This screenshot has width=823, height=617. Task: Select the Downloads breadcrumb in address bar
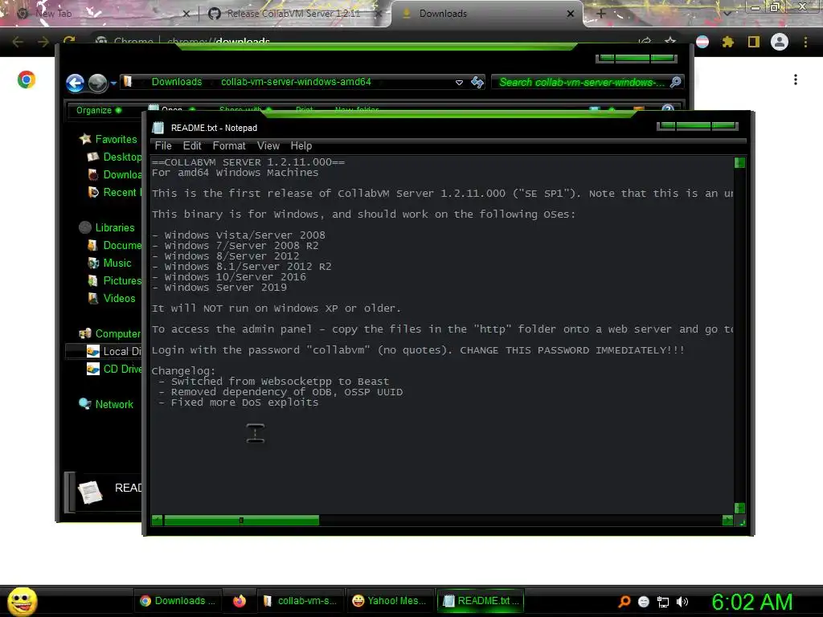tap(176, 82)
